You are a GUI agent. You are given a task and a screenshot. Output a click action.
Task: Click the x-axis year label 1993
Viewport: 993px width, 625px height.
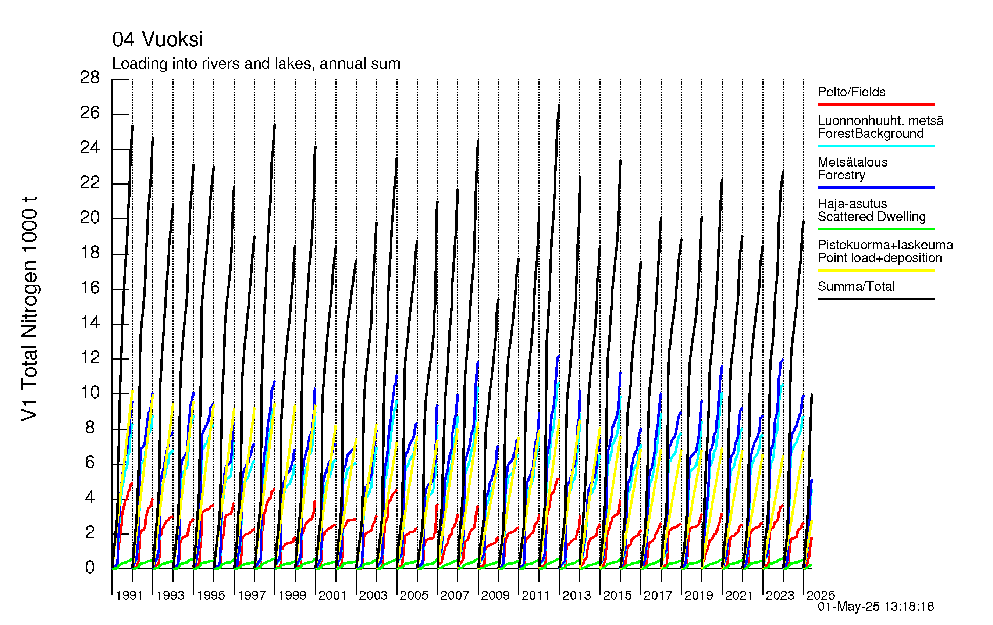(x=170, y=595)
